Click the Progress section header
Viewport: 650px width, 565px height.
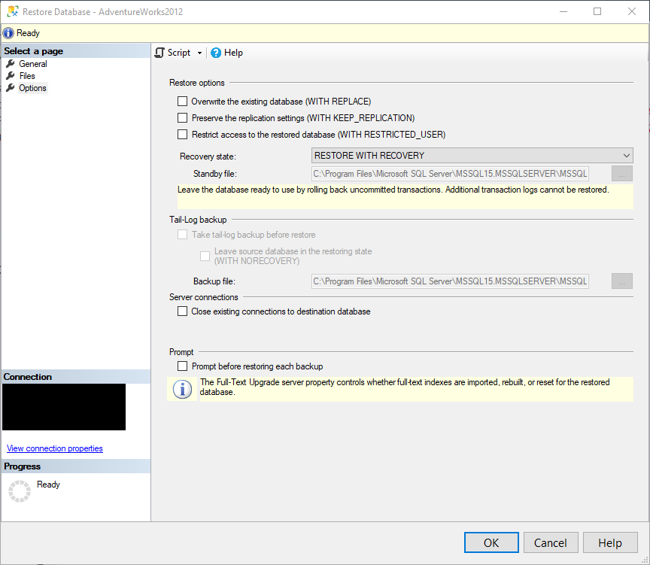76,466
